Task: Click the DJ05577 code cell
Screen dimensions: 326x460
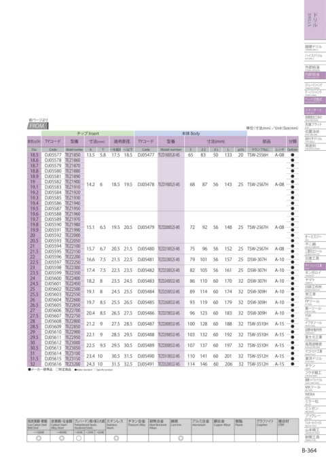Action: pyautogui.click(x=53, y=155)
